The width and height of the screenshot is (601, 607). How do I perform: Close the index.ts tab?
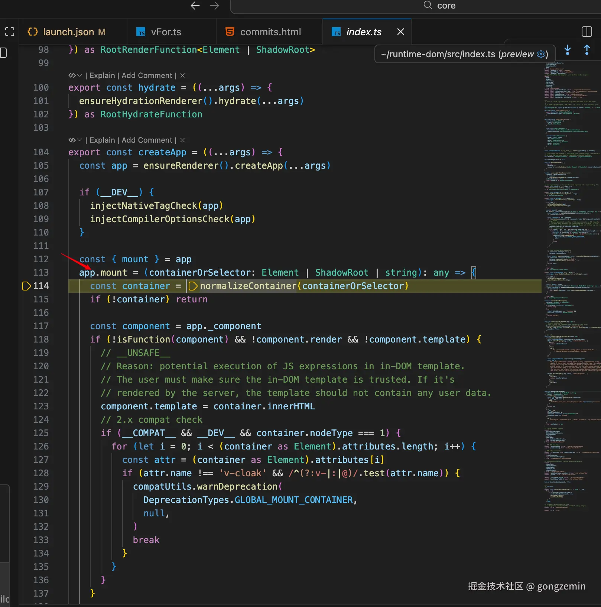[x=400, y=32]
